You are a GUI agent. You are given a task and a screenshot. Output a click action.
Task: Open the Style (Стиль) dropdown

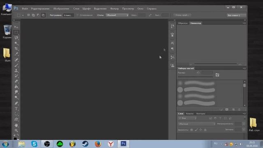(x=117, y=15)
